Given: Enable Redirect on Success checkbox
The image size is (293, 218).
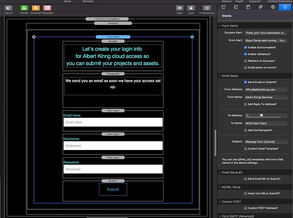Looking at the screenshot, I should [x=245, y=61].
